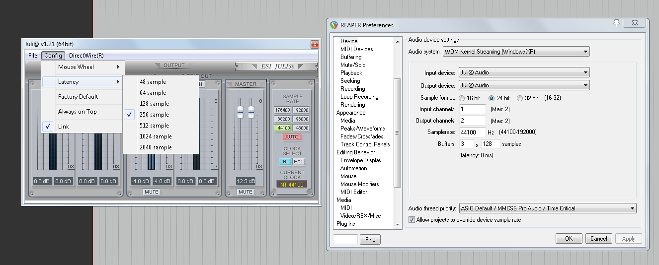Set Juli@ sample rate to 88200
659x265 pixels.
tap(282, 119)
